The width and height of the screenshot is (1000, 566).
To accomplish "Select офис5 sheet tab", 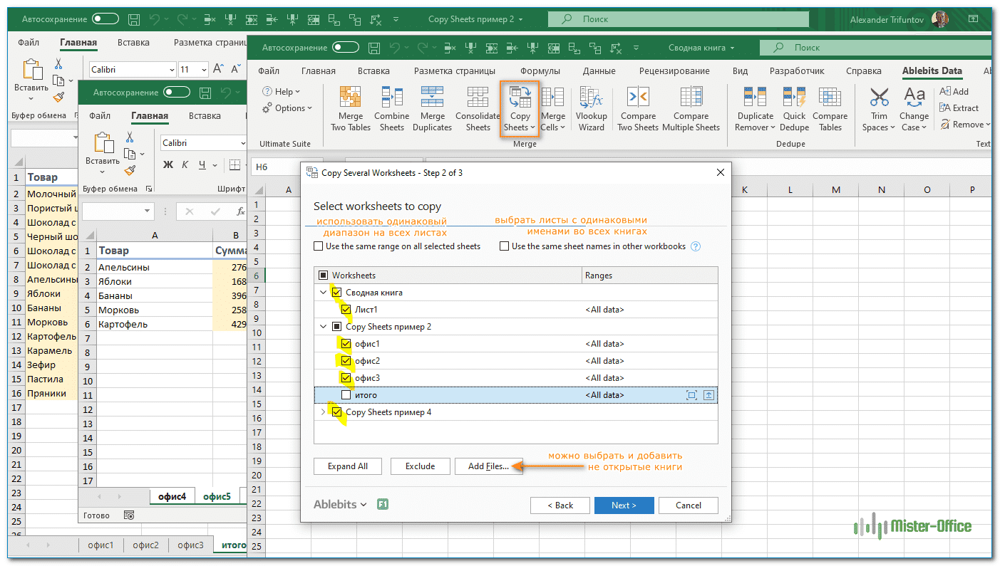I will tap(217, 497).
